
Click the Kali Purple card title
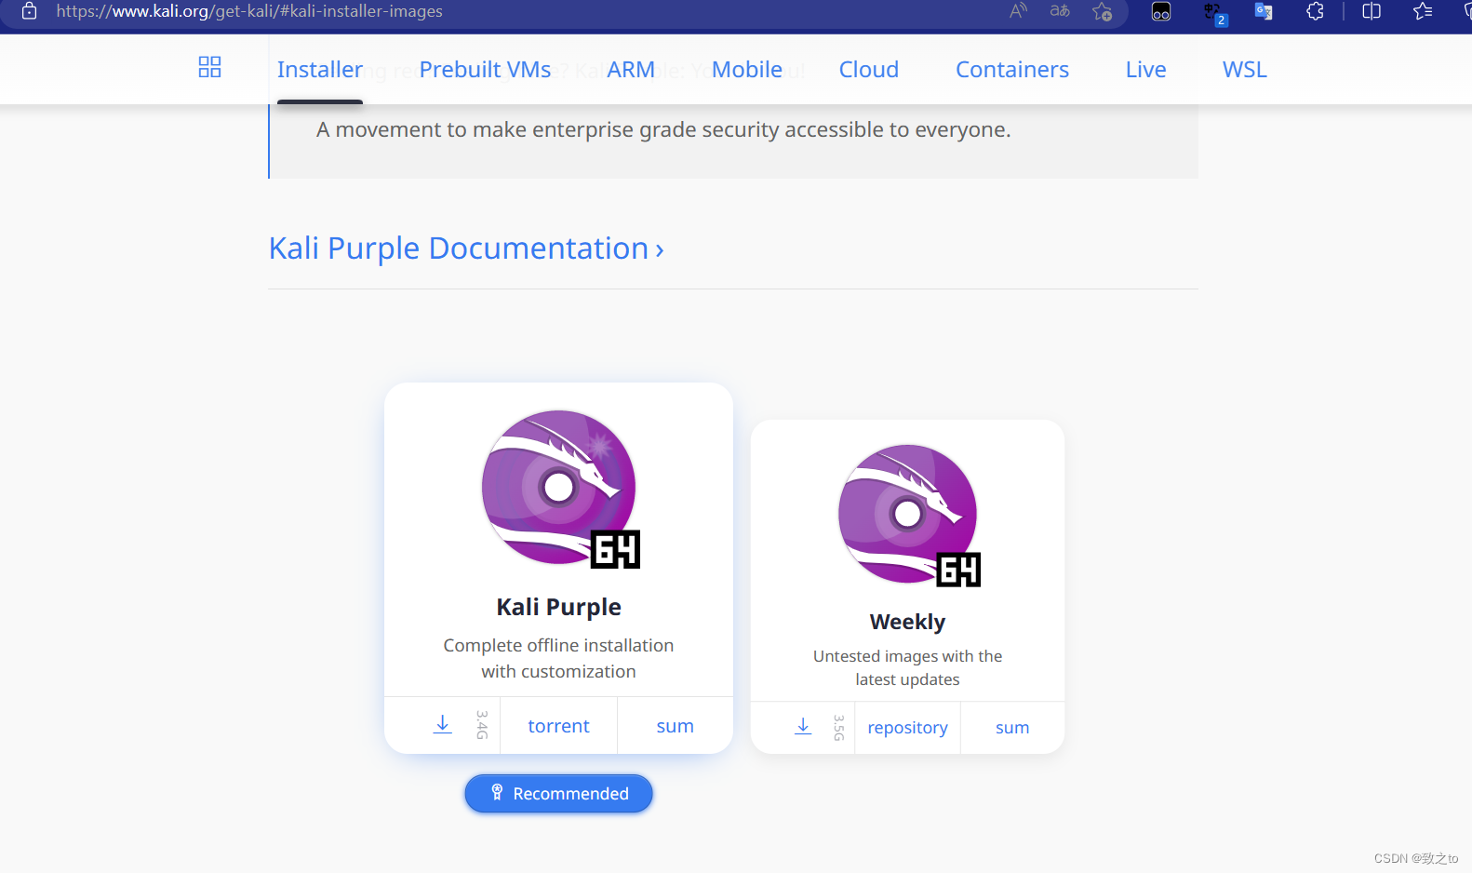(x=558, y=607)
